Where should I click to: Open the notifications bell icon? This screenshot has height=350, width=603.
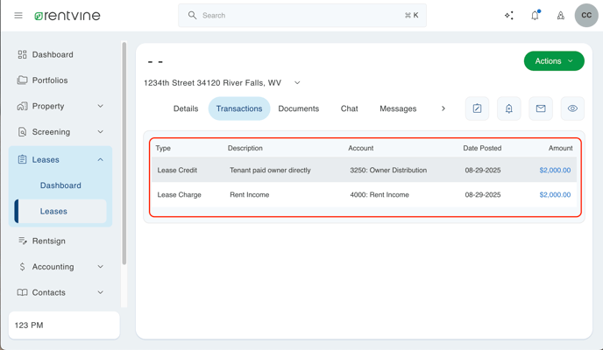pyautogui.click(x=535, y=16)
